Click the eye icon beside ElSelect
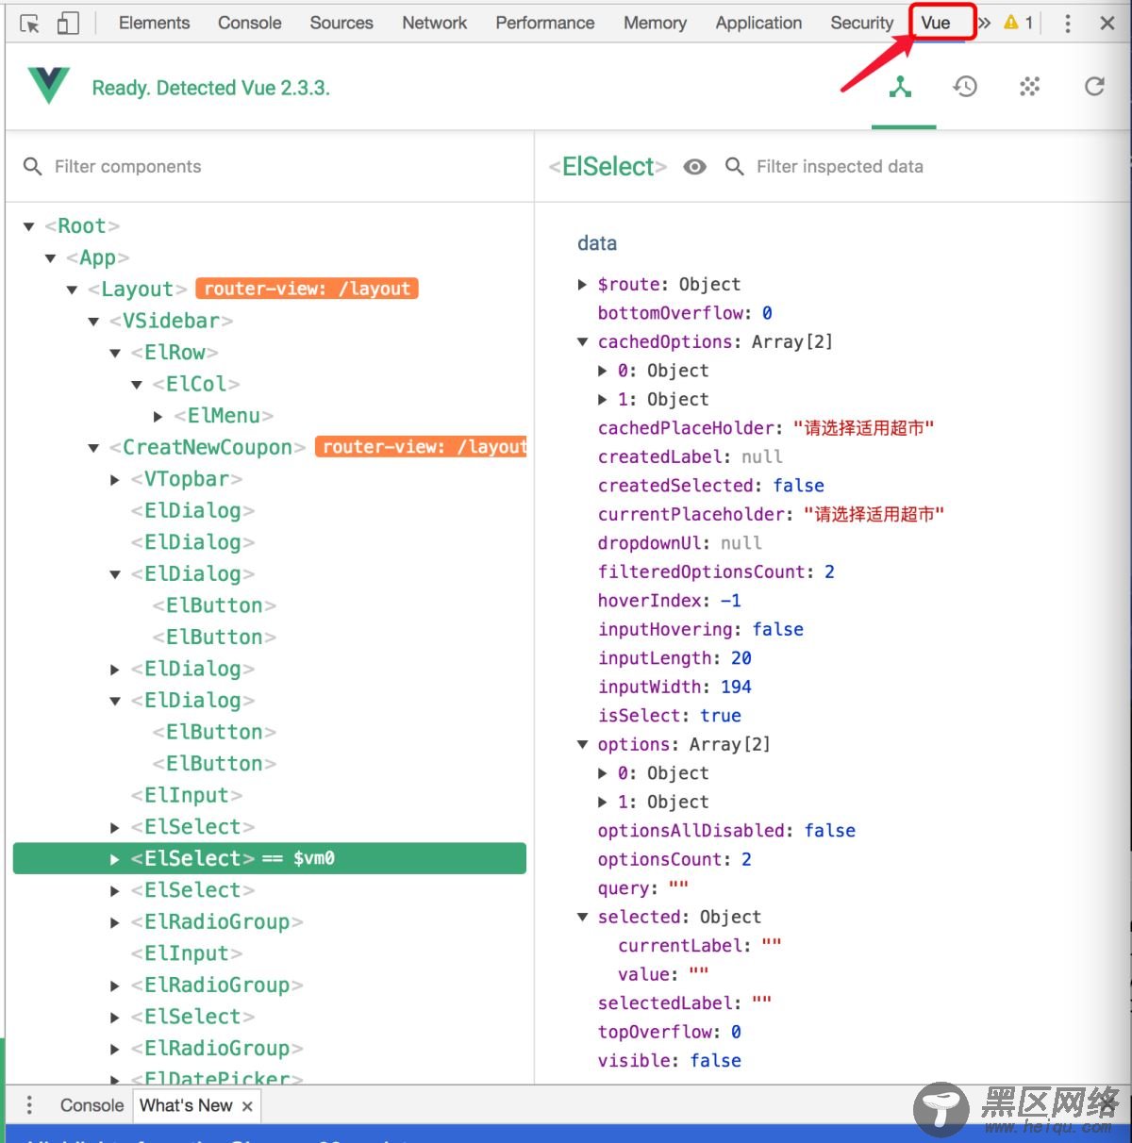Screen dimensions: 1132x1143 pyautogui.click(x=695, y=167)
